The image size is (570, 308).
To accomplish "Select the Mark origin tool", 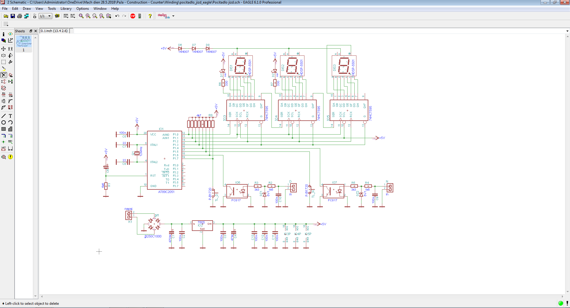I will tap(10, 41).
